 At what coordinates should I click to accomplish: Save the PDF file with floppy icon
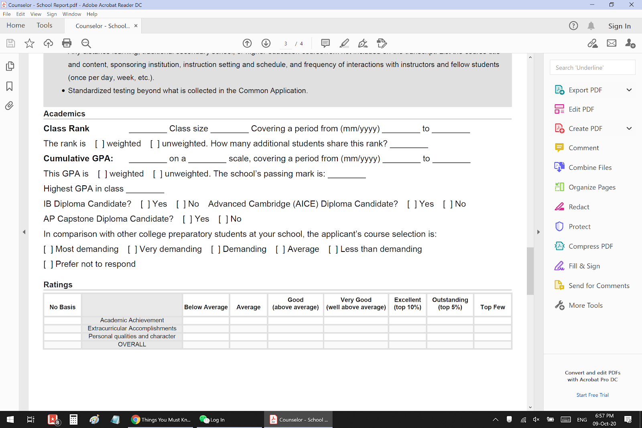pos(11,43)
